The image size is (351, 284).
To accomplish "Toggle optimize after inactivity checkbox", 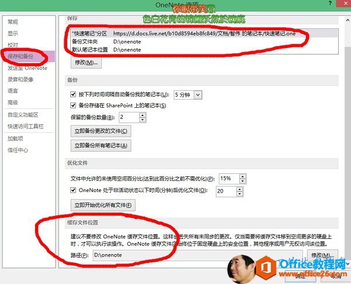I will [x=73, y=190].
